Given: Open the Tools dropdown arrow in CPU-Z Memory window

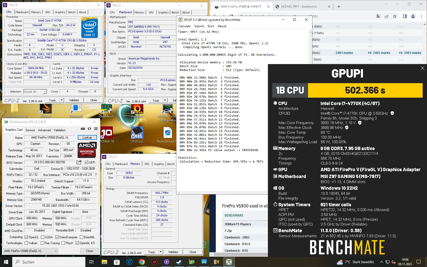Looking at the screenshot, I should click(160, 252).
